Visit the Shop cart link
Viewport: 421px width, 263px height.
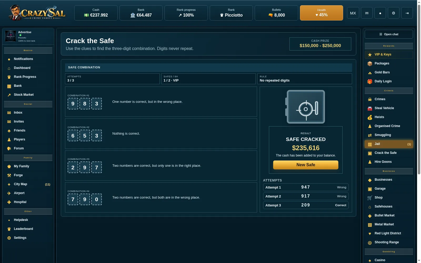coord(389,198)
